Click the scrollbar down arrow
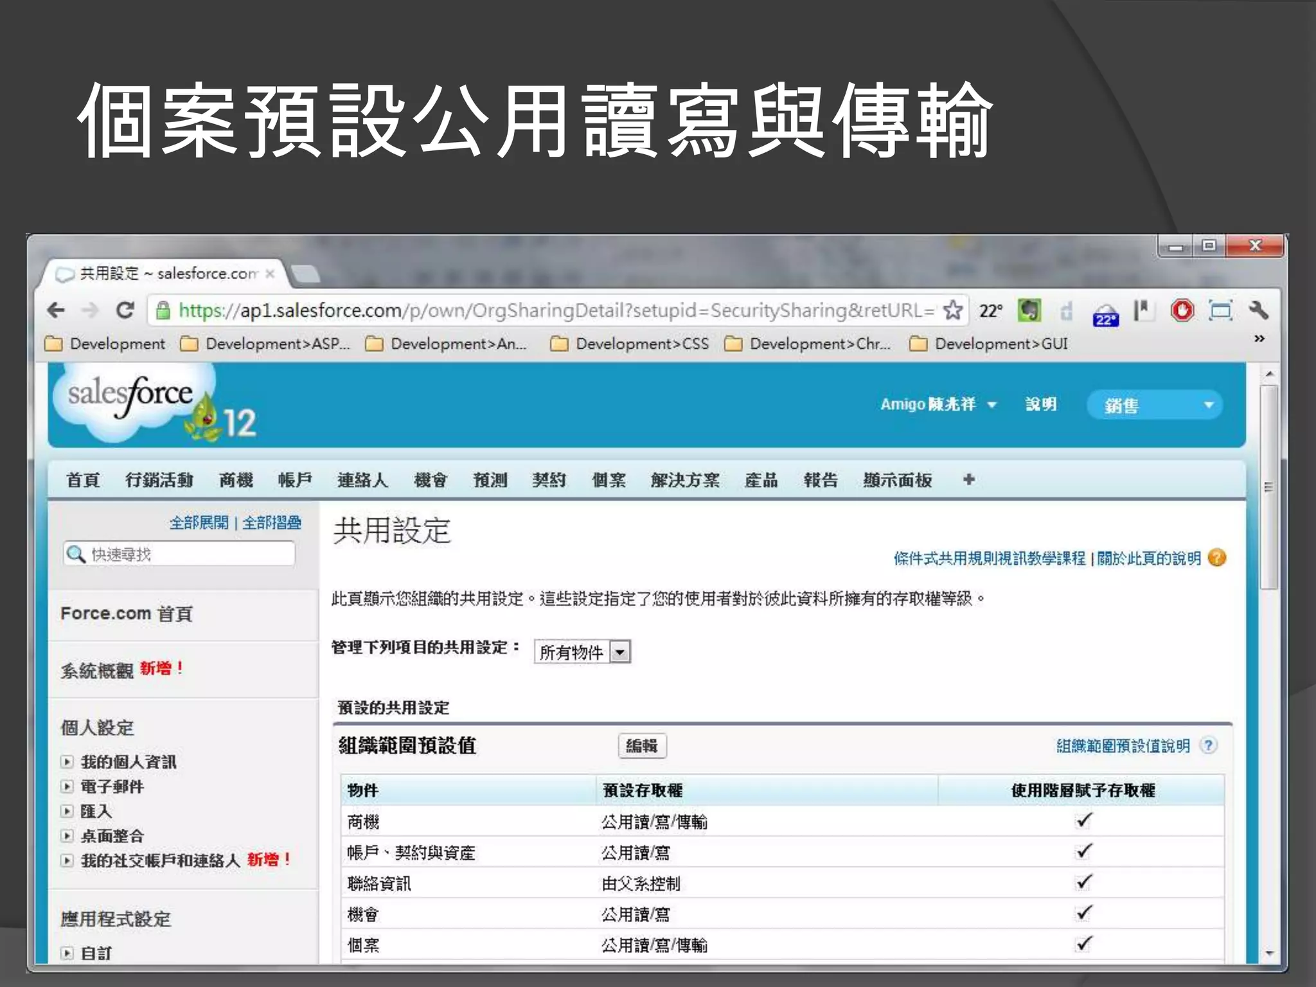1316x987 pixels. [1269, 953]
